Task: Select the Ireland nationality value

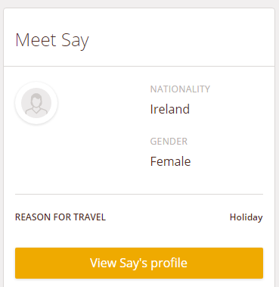Action: click(170, 109)
